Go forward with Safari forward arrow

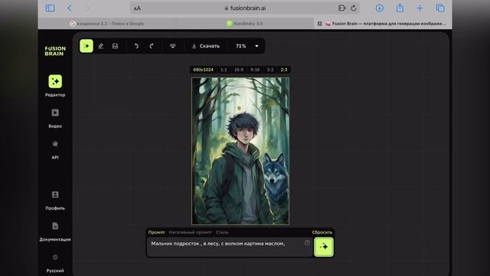coord(88,8)
